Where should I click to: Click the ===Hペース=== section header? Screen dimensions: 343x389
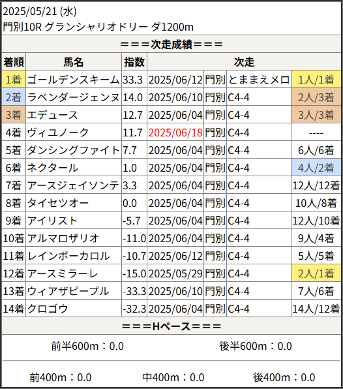pyautogui.click(x=171, y=326)
